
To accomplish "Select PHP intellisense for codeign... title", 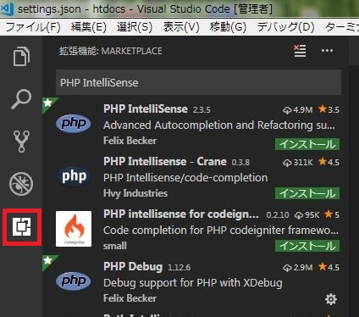I will (181, 214).
